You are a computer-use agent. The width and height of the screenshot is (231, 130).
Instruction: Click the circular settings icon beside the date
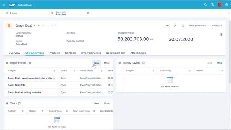coord(221,35)
